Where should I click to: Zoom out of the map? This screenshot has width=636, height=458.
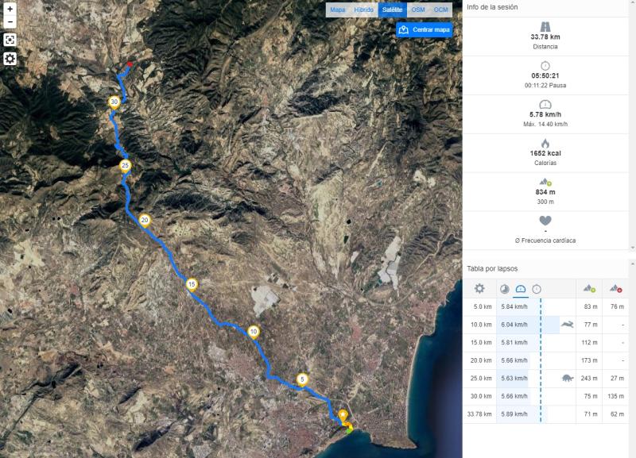(10, 22)
